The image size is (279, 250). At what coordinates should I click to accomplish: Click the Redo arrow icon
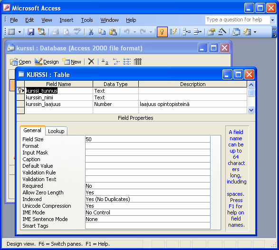pos(143,32)
